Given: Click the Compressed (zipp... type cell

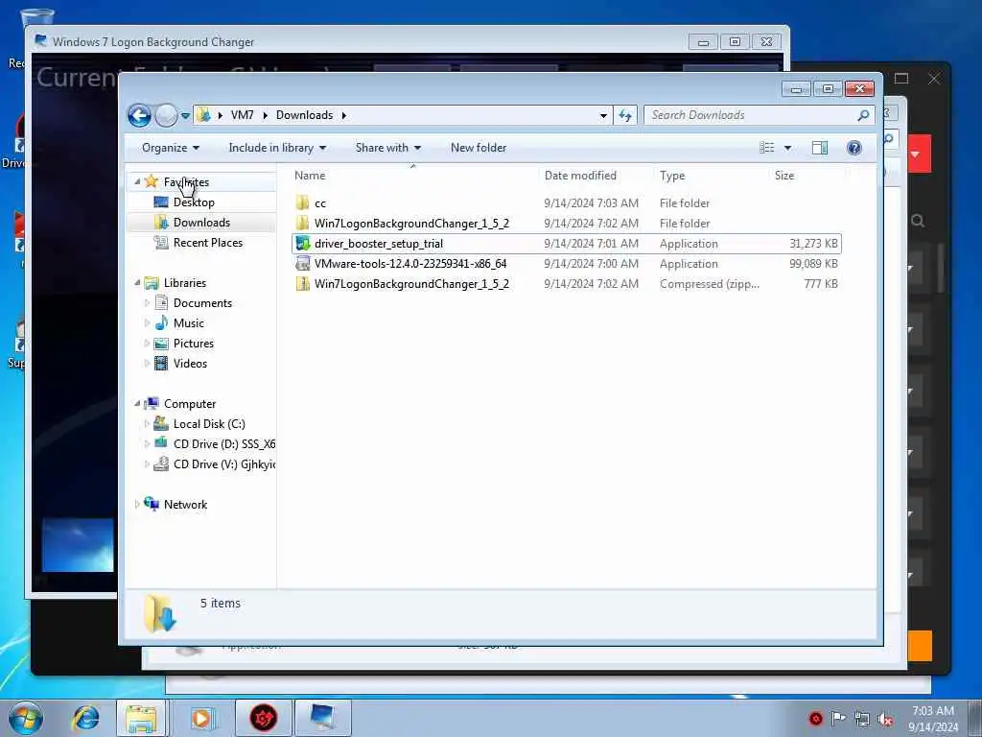Looking at the screenshot, I should (709, 284).
